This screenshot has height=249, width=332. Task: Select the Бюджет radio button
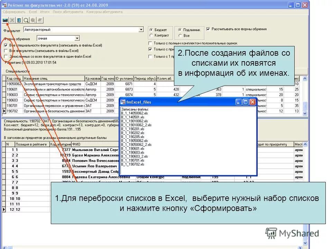(151, 30)
